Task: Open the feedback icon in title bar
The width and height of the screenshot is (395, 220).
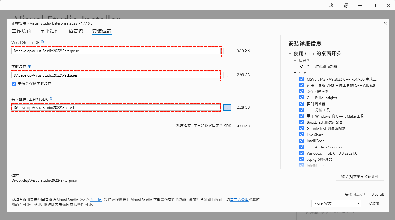Action: pyautogui.click(x=346, y=6)
